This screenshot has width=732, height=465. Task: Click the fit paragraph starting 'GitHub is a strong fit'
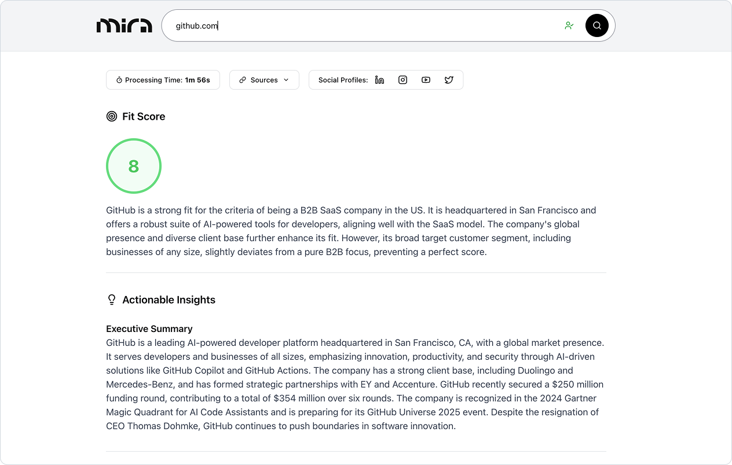(x=352, y=231)
